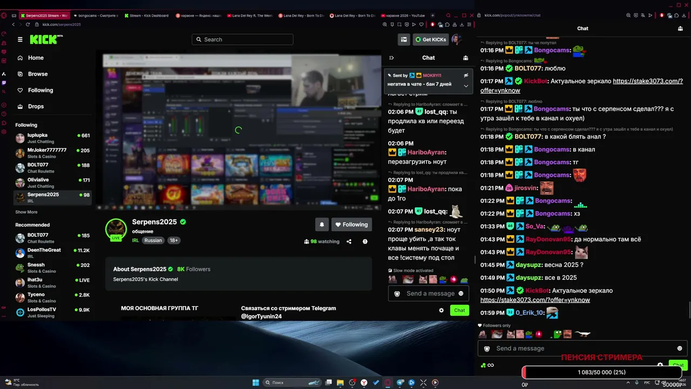Open the dashboard icon left of Get KICKs
This screenshot has width=691, height=389.
pyautogui.click(x=404, y=39)
